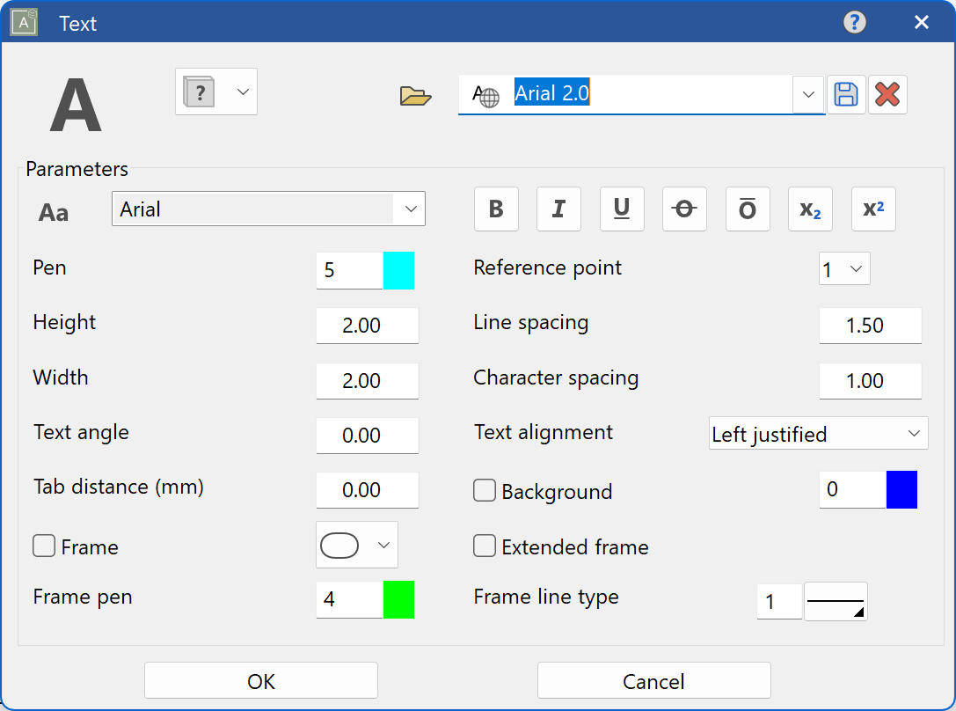Apply italic text formatting
This screenshot has width=956, height=711.
click(559, 209)
